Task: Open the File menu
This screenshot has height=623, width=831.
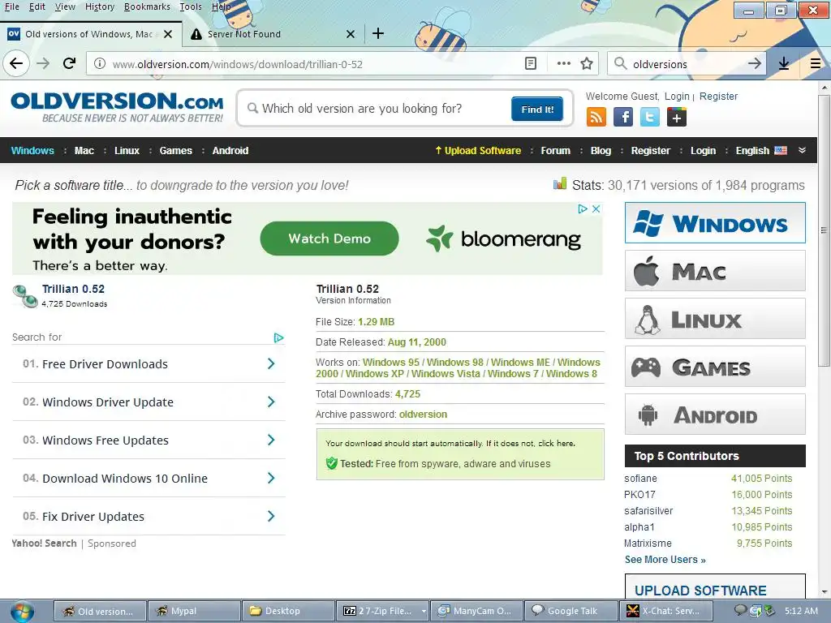Action: tap(11, 6)
